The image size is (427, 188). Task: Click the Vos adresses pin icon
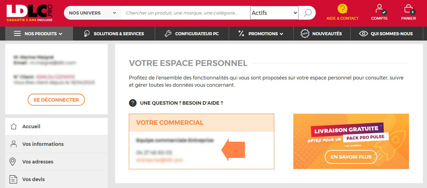[x=13, y=162]
